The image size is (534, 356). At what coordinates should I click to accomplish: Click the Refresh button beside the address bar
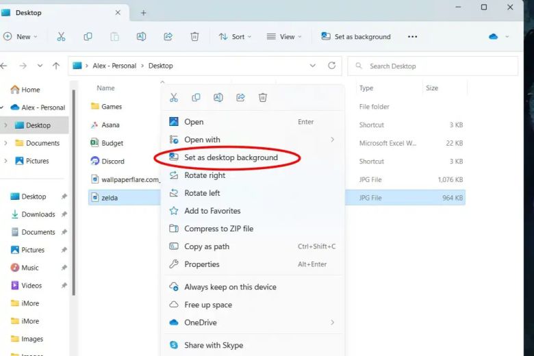coord(332,66)
